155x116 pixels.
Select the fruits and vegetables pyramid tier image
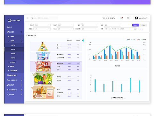tap(43, 79)
